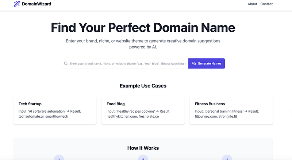Screen dimensions: 292x160
Task: Click the How It Works heading
Action: tap(143, 148)
